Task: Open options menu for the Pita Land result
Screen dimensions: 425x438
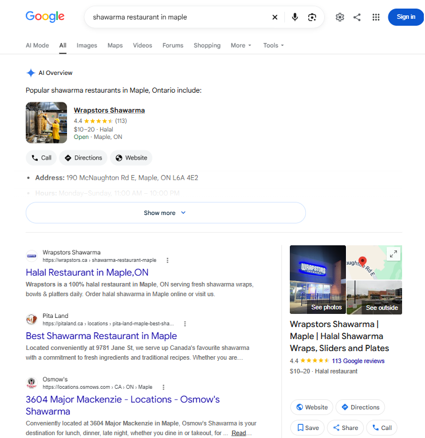Action: coord(184,324)
